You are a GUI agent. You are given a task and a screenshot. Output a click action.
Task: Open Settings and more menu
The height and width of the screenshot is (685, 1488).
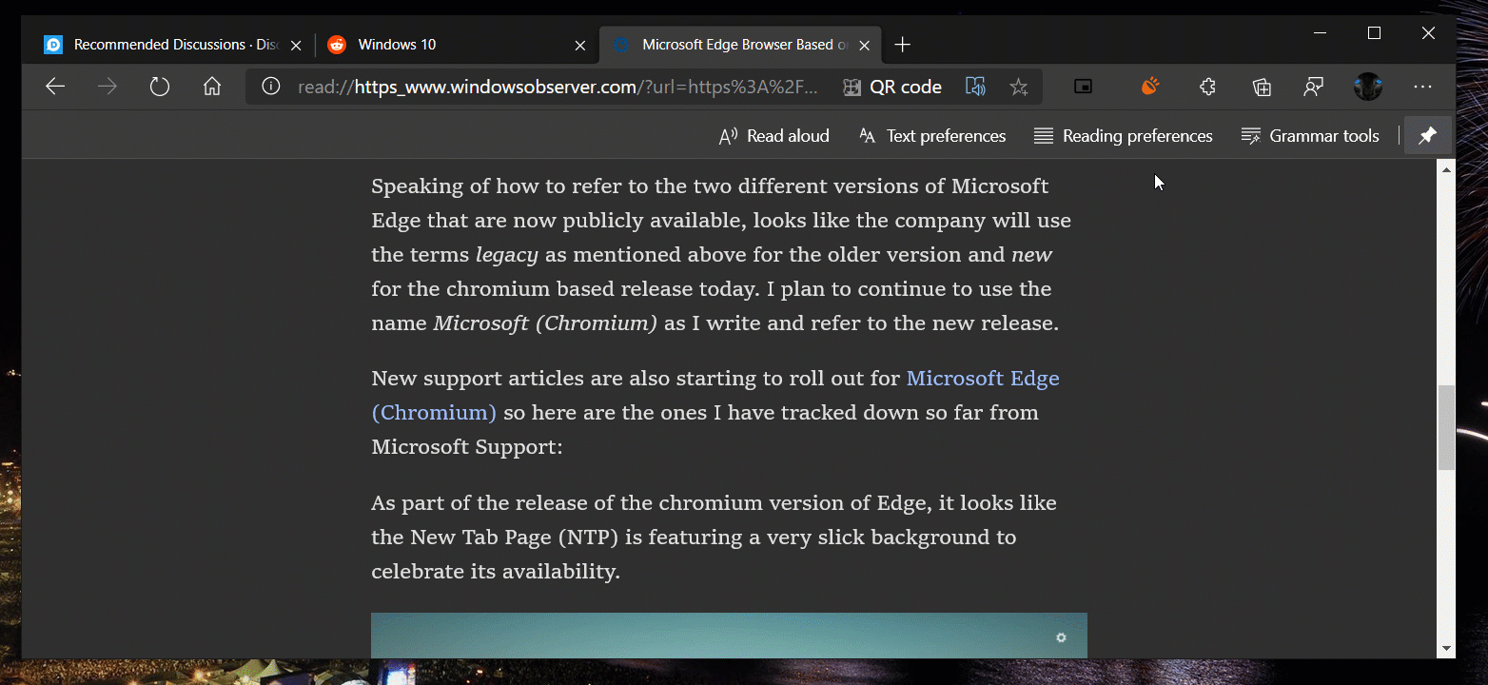tap(1422, 88)
